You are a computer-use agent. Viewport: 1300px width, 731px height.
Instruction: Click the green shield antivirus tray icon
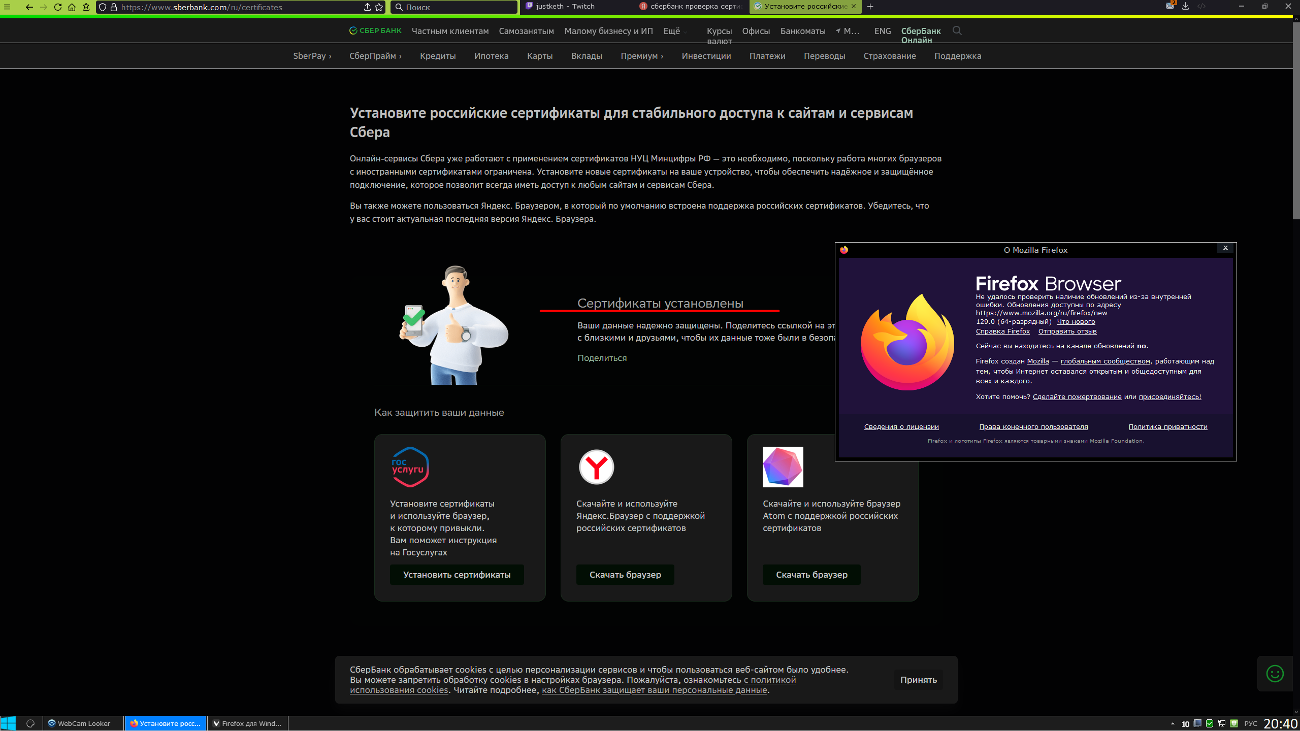(x=1234, y=723)
